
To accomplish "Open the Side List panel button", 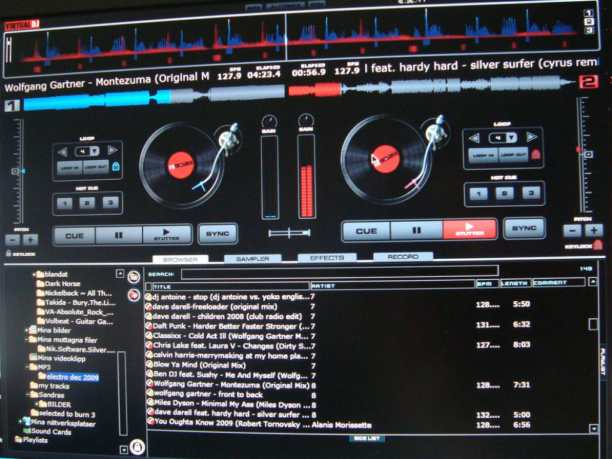I will [x=367, y=438].
